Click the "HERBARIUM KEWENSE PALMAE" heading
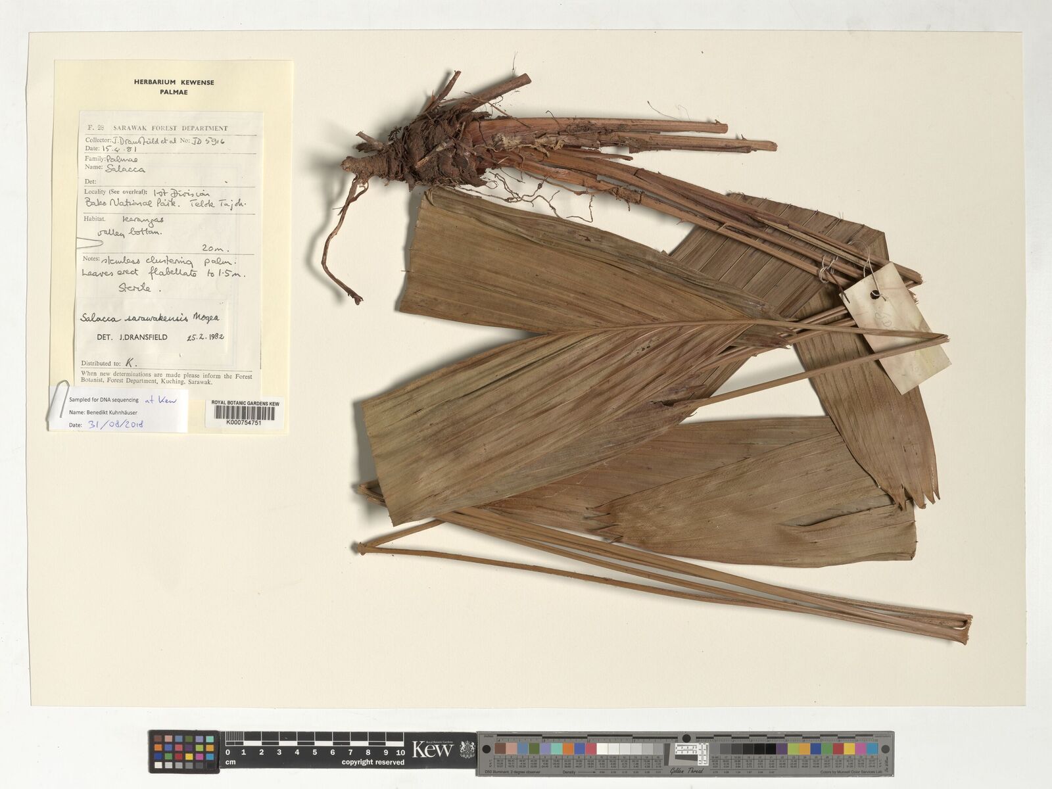This screenshot has height=789, width=1052. pyautogui.click(x=174, y=87)
